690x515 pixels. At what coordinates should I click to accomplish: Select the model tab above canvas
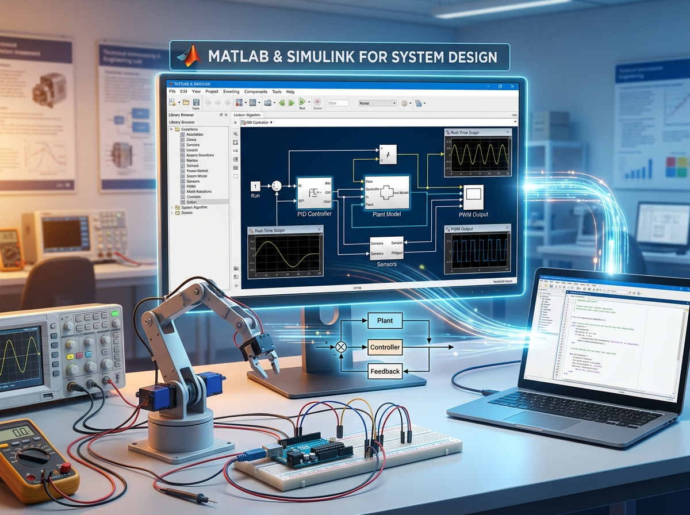tap(247, 115)
